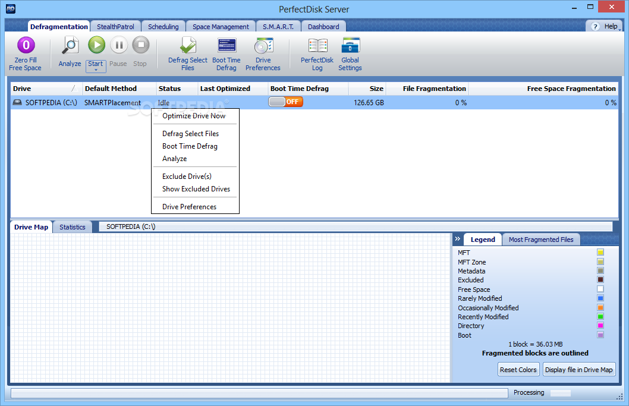Image resolution: width=629 pixels, height=406 pixels.
Task: Open the Dashboard tab
Action: click(323, 27)
